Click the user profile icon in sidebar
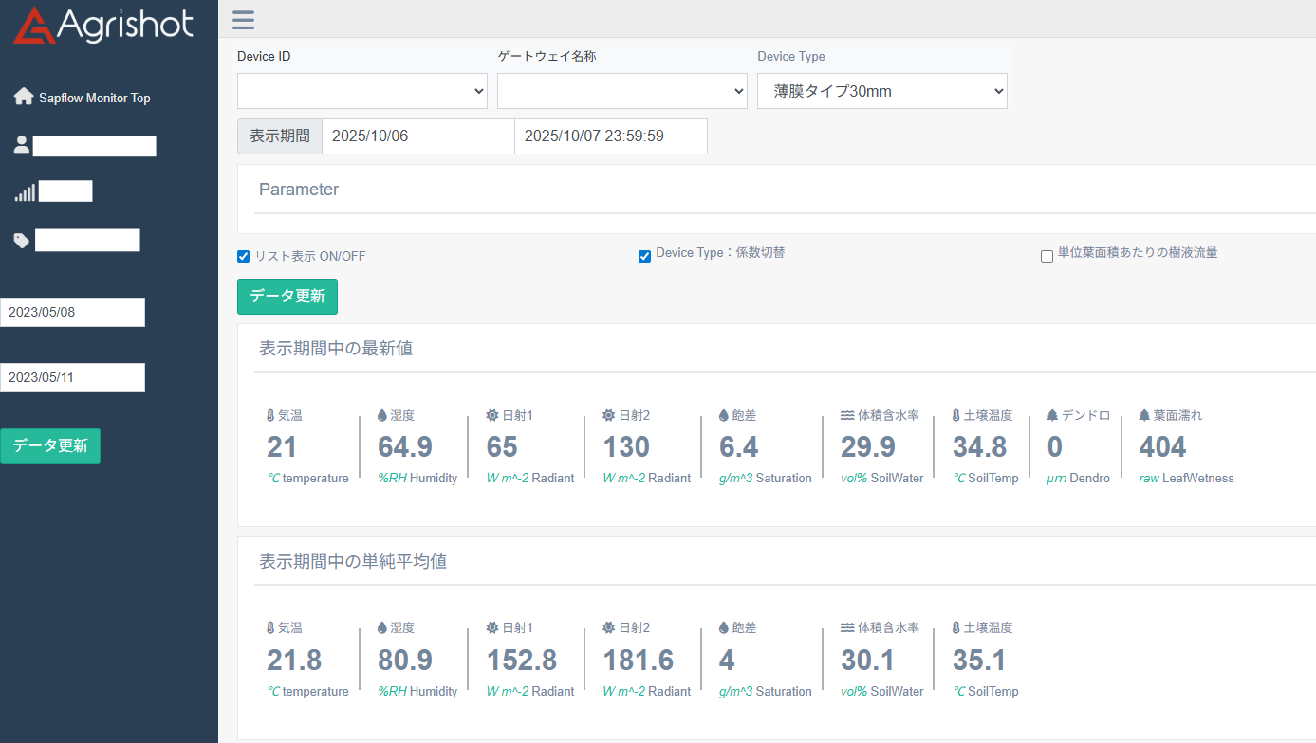Image resolution: width=1316 pixels, height=743 pixels. [22, 145]
